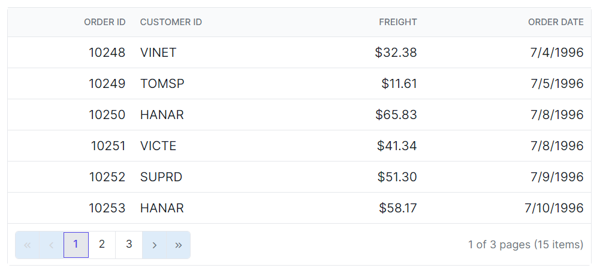Click the pager summary text '1 of 3 pages'

coord(525,245)
